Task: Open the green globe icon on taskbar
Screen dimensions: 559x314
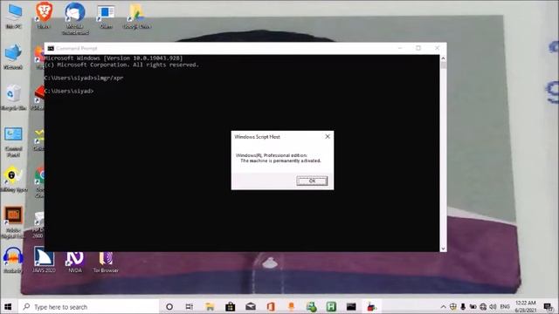Action: pyautogui.click(x=311, y=306)
